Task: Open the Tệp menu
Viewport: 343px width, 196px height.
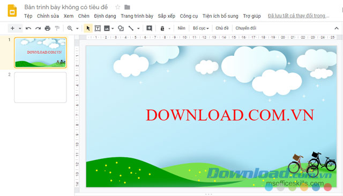Action: coord(28,16)
